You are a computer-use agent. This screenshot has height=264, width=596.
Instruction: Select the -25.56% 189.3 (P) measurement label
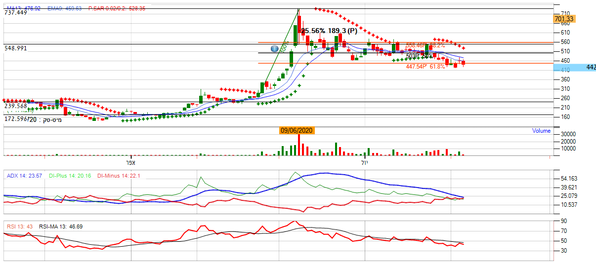(x=329, y=31)
